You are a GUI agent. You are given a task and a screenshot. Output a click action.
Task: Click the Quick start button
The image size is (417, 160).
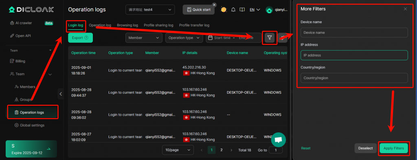coord(199,10)
